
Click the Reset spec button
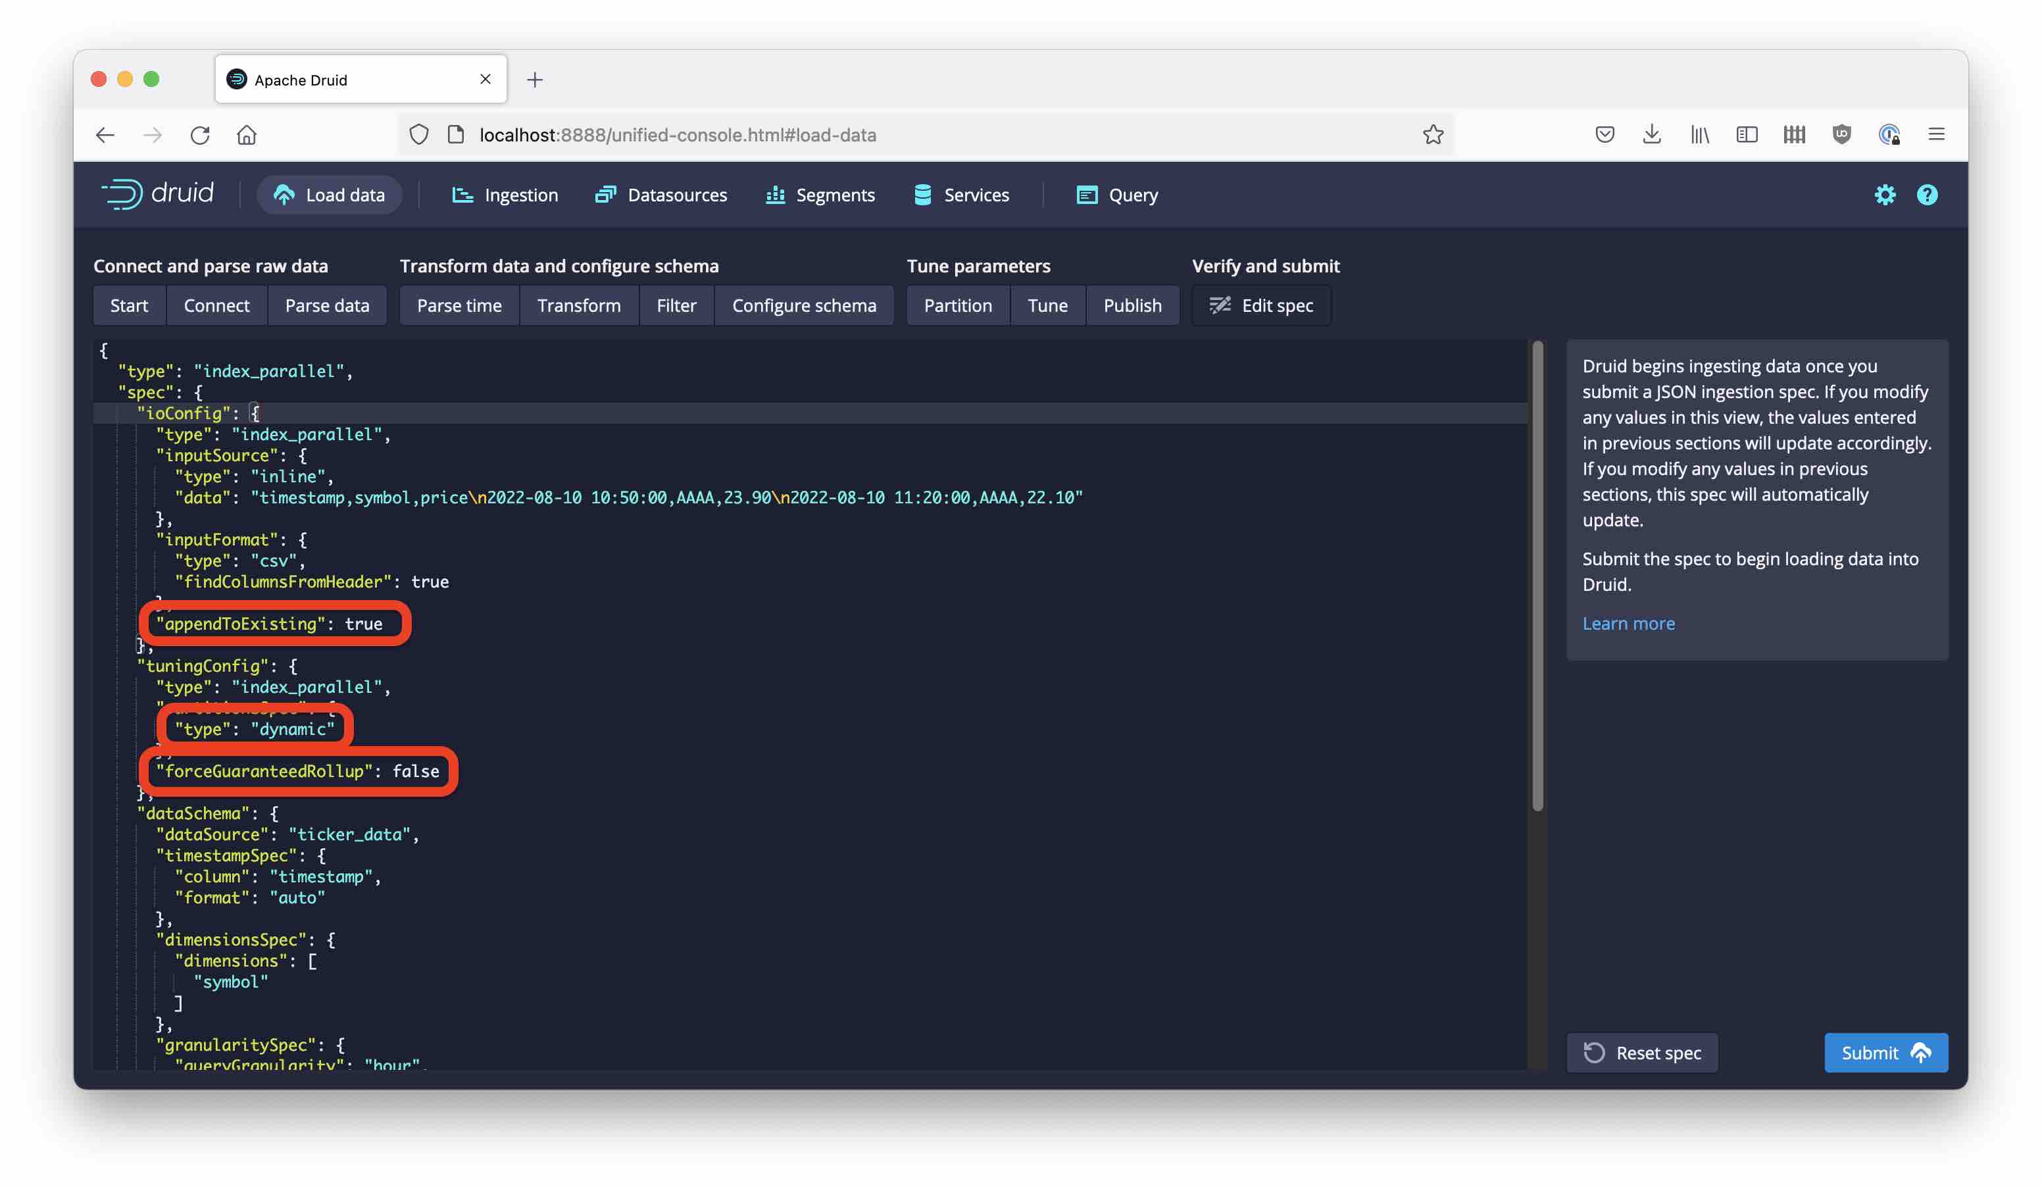[1642, 1053]
